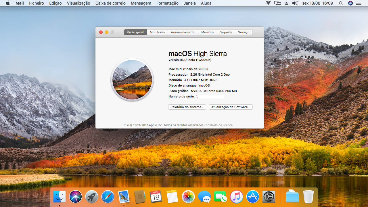This screenshot has width=368, height=207.
Task: Open Finder from the Dock
Action: pos(60,197)
